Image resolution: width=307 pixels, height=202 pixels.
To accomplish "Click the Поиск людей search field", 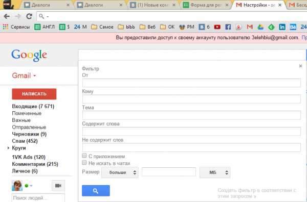I will (38, 198).
